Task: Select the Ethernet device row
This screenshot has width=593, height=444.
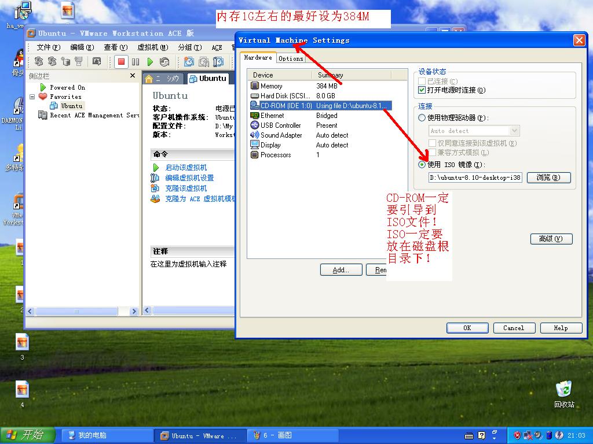Action: point(321,116)
